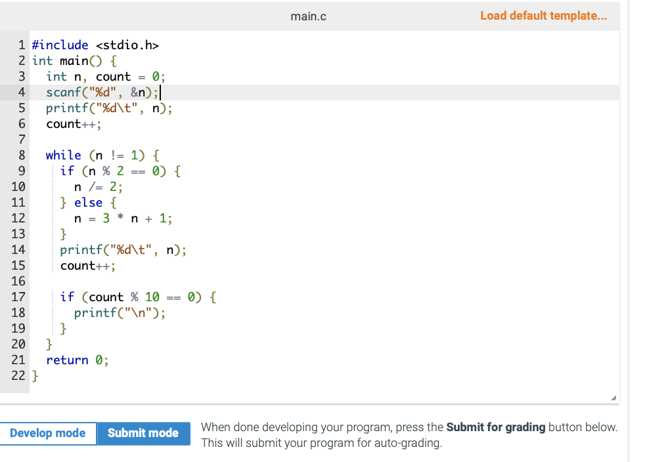Switch to Submit mode
The height and width of the screenshot is (462, 645).
(x=143, y=433)
